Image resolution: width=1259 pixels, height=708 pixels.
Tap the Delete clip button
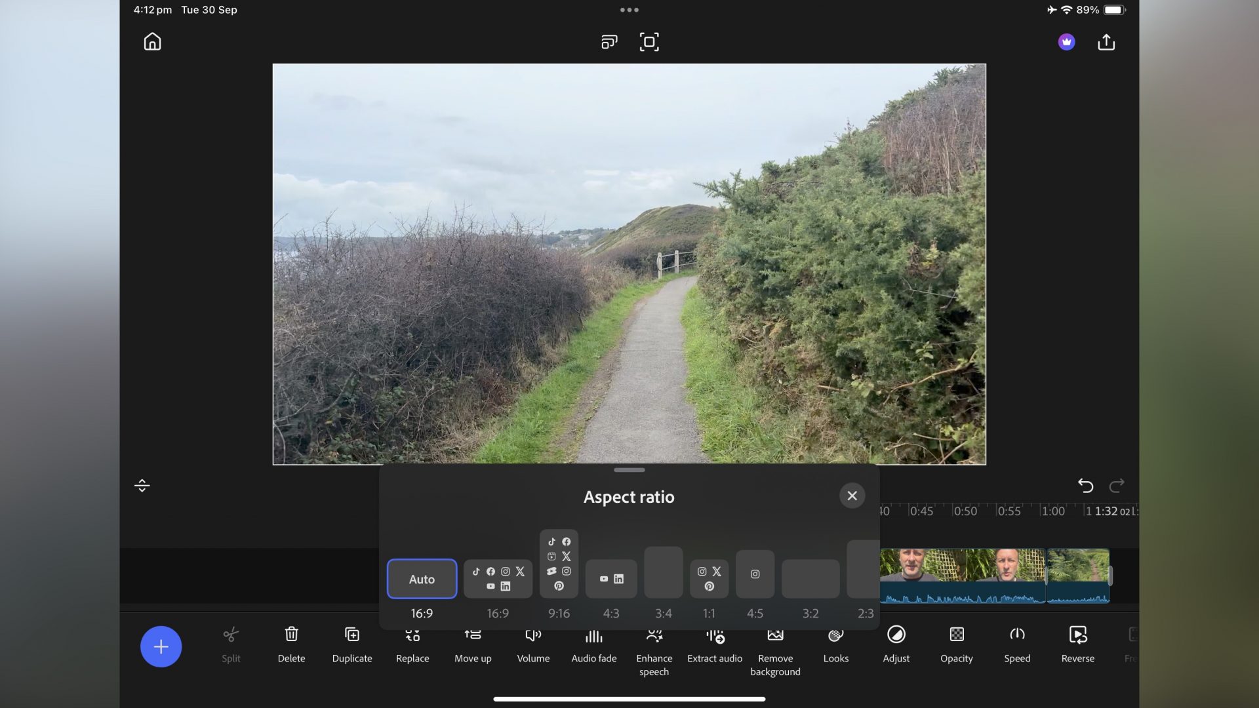click(291, 646)
